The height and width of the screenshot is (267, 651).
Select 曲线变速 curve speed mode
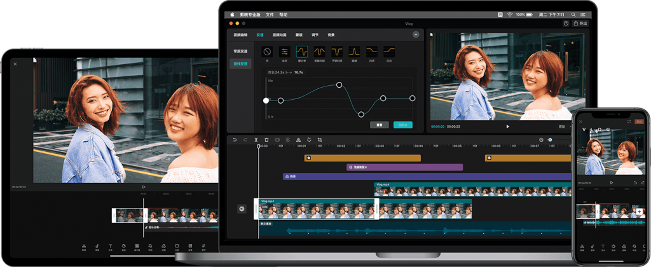tap(240, 64)
